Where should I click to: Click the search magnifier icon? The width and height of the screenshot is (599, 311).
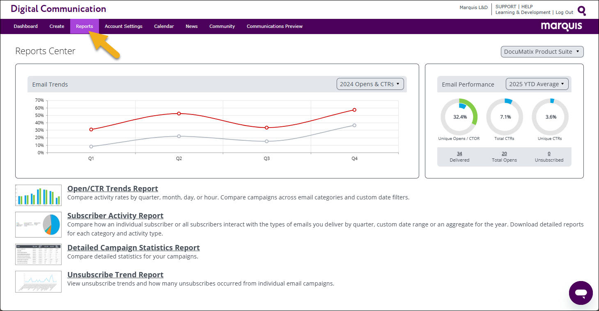[582, 11]
